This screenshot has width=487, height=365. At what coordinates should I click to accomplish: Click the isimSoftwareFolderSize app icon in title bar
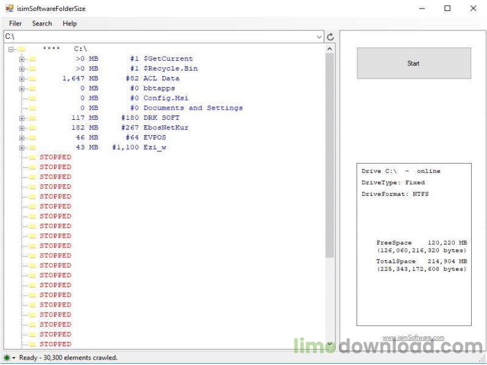[9, 9]
